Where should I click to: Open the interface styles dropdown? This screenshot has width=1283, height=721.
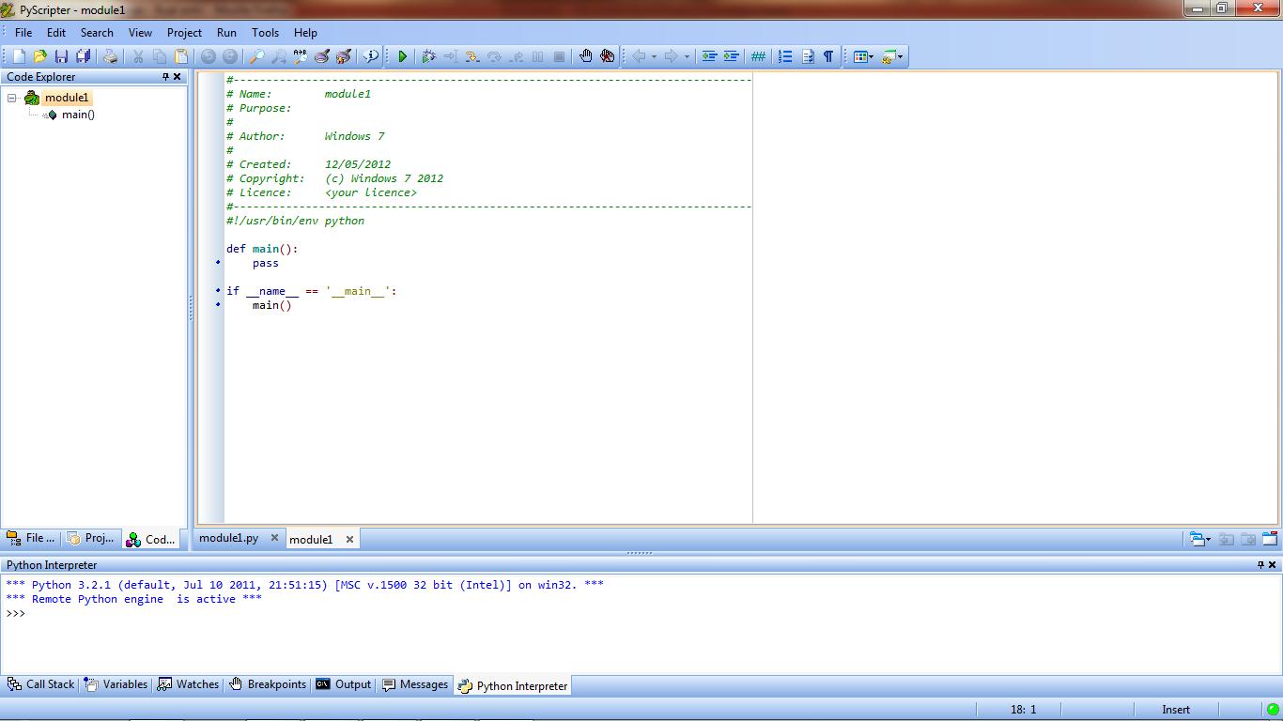(x=892, y=56)
